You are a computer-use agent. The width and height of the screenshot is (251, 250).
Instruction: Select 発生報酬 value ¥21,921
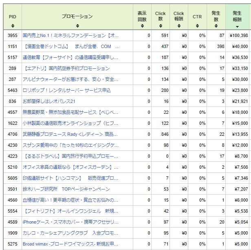[240, 101]
